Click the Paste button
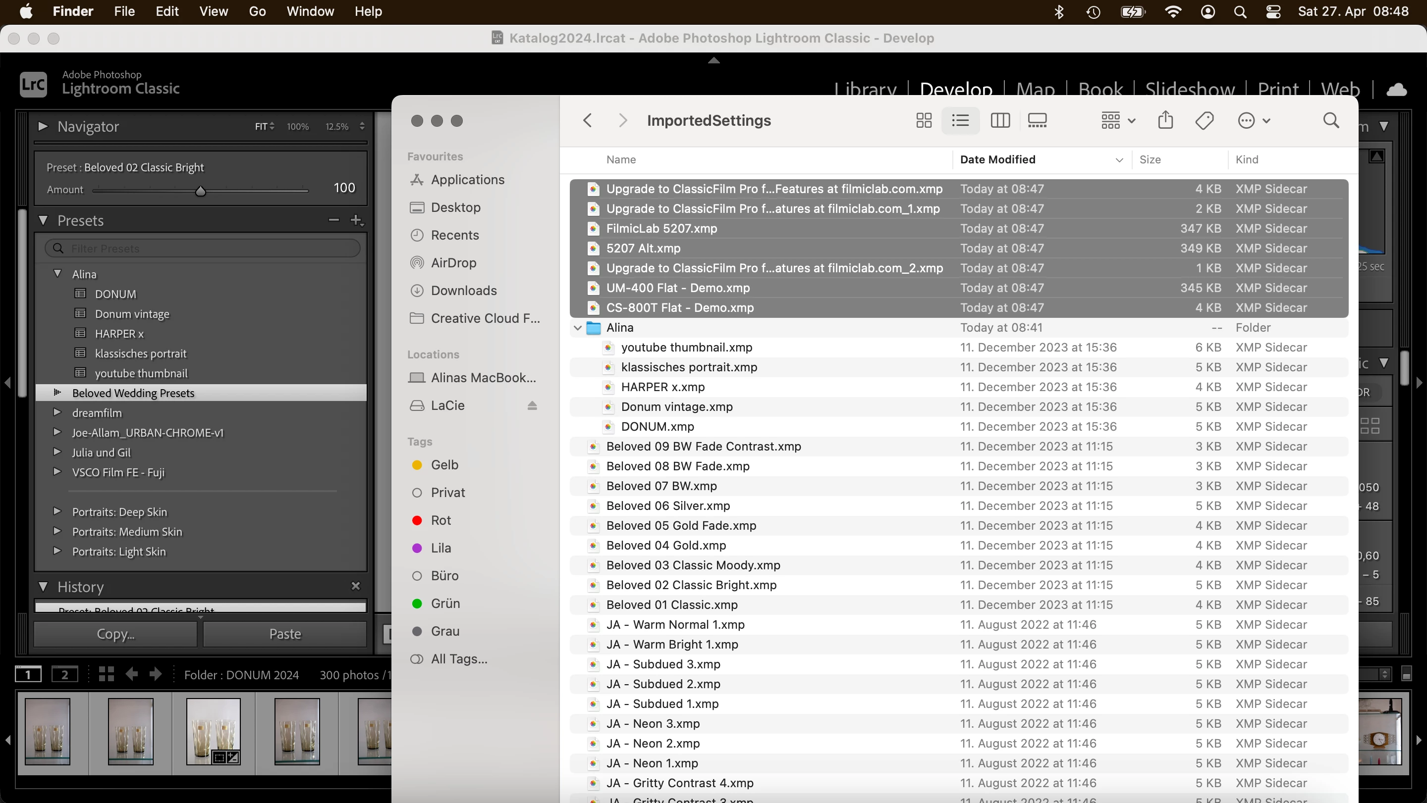This screenshot has width=1427, height=803. [285, 634]
